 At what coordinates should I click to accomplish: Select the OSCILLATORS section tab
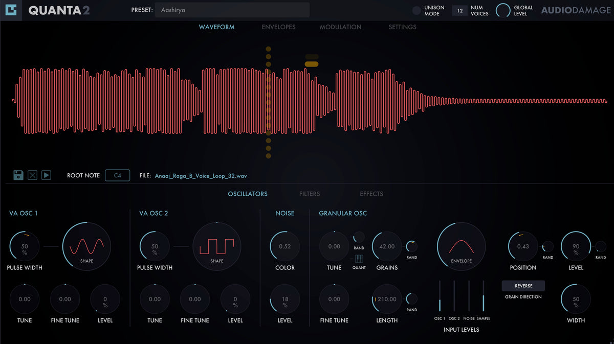pos(248,194)
